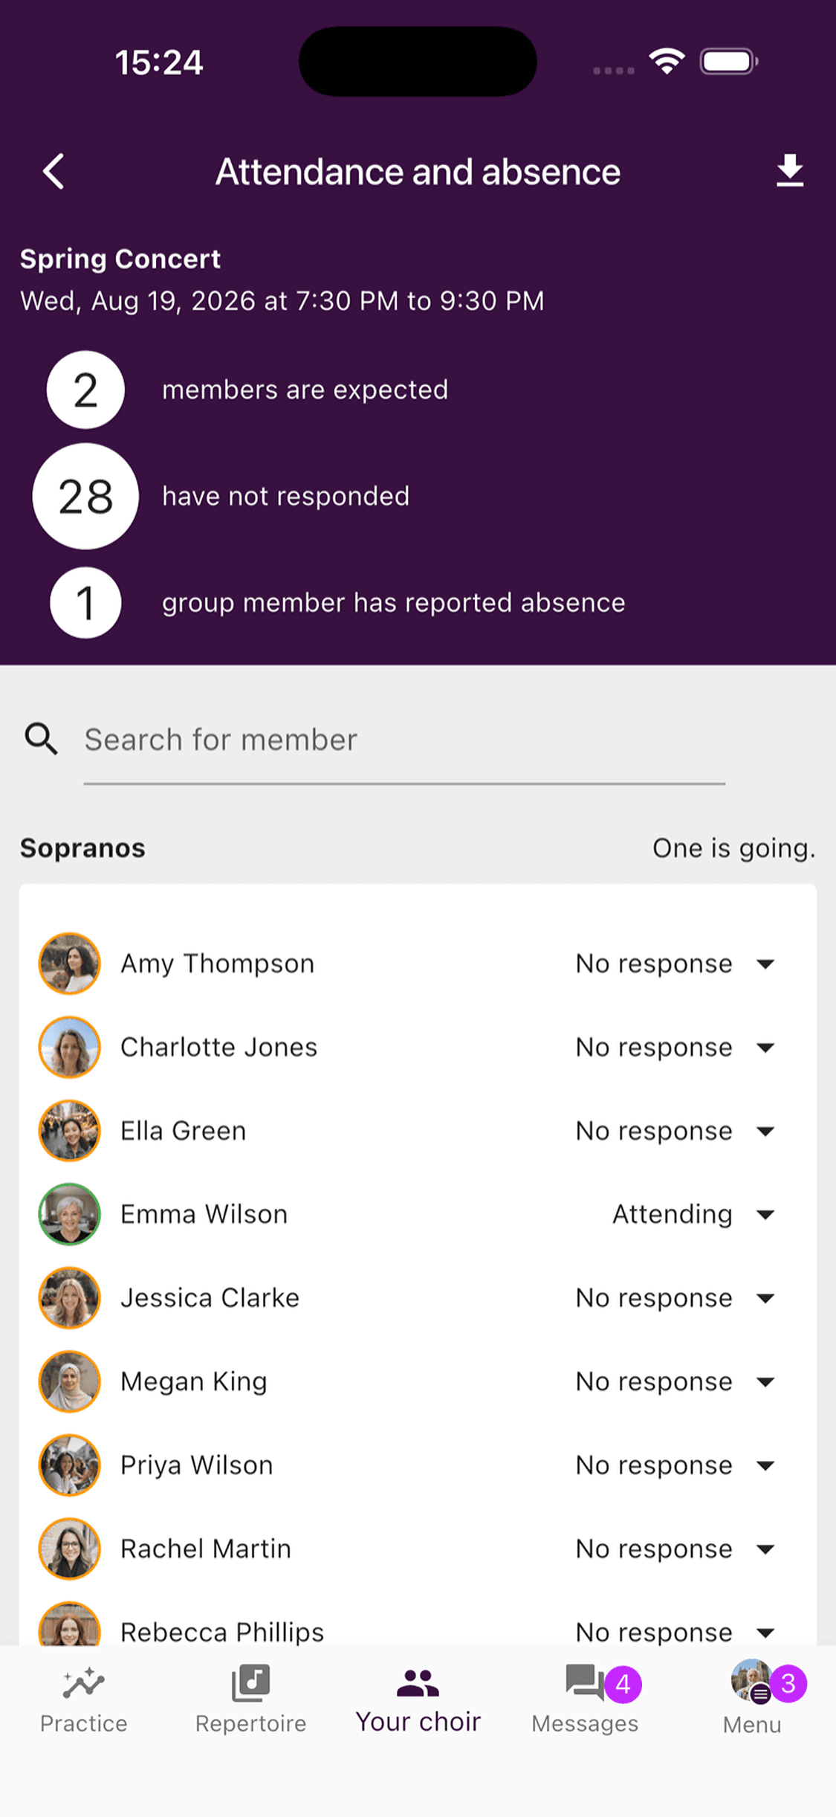Expand Amy Thompson's response dropdown
This screenshot has height=1817, width=836.
pos(675,964)
